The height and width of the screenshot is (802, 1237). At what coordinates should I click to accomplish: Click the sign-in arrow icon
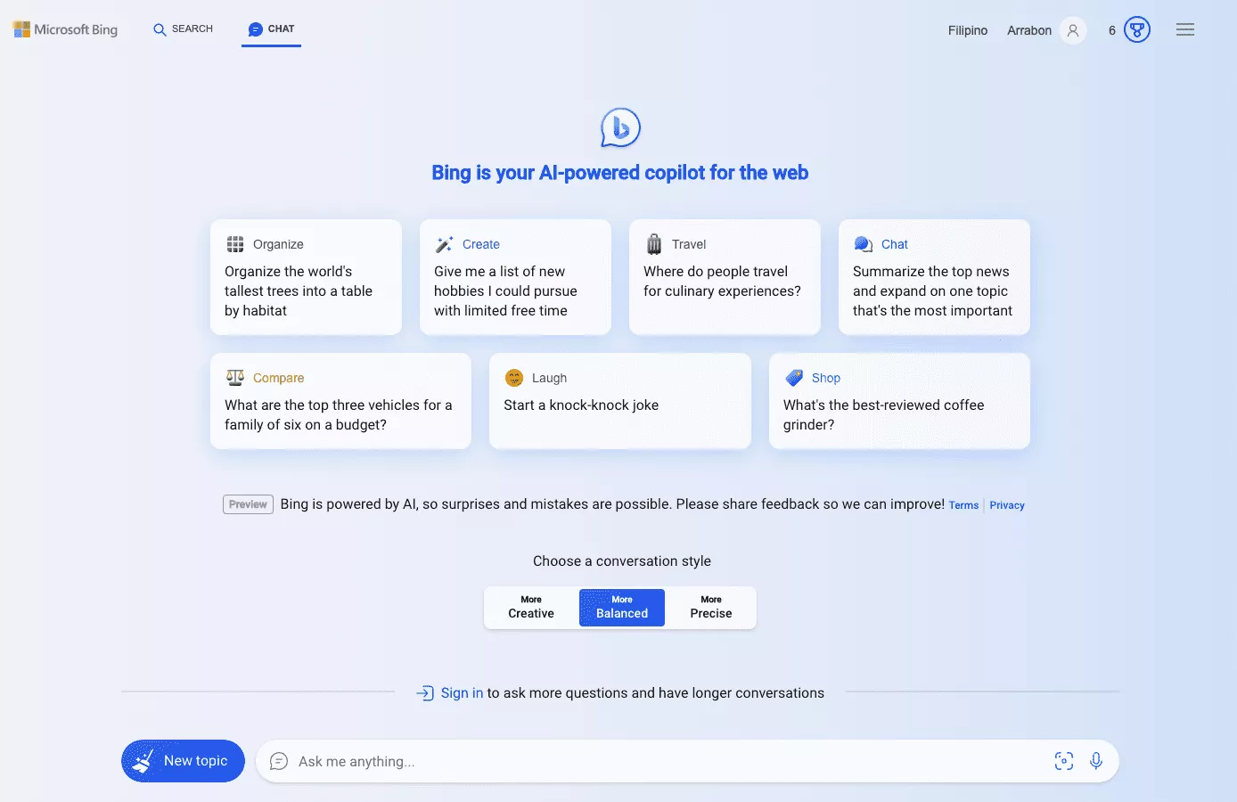[x=425, y=693]
